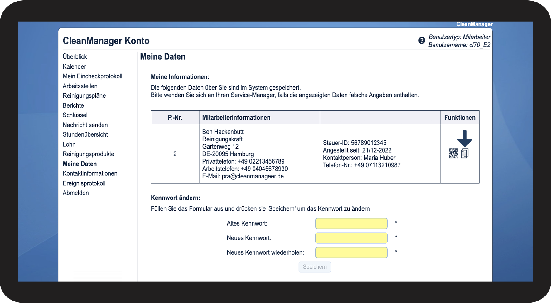The width and height of the screenshot is (551, 303).
Task: View the Stundenübersicht page
Action: point(85,135)
